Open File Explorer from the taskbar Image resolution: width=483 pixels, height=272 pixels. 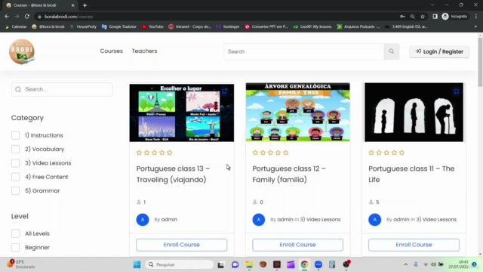coord(249,264)
